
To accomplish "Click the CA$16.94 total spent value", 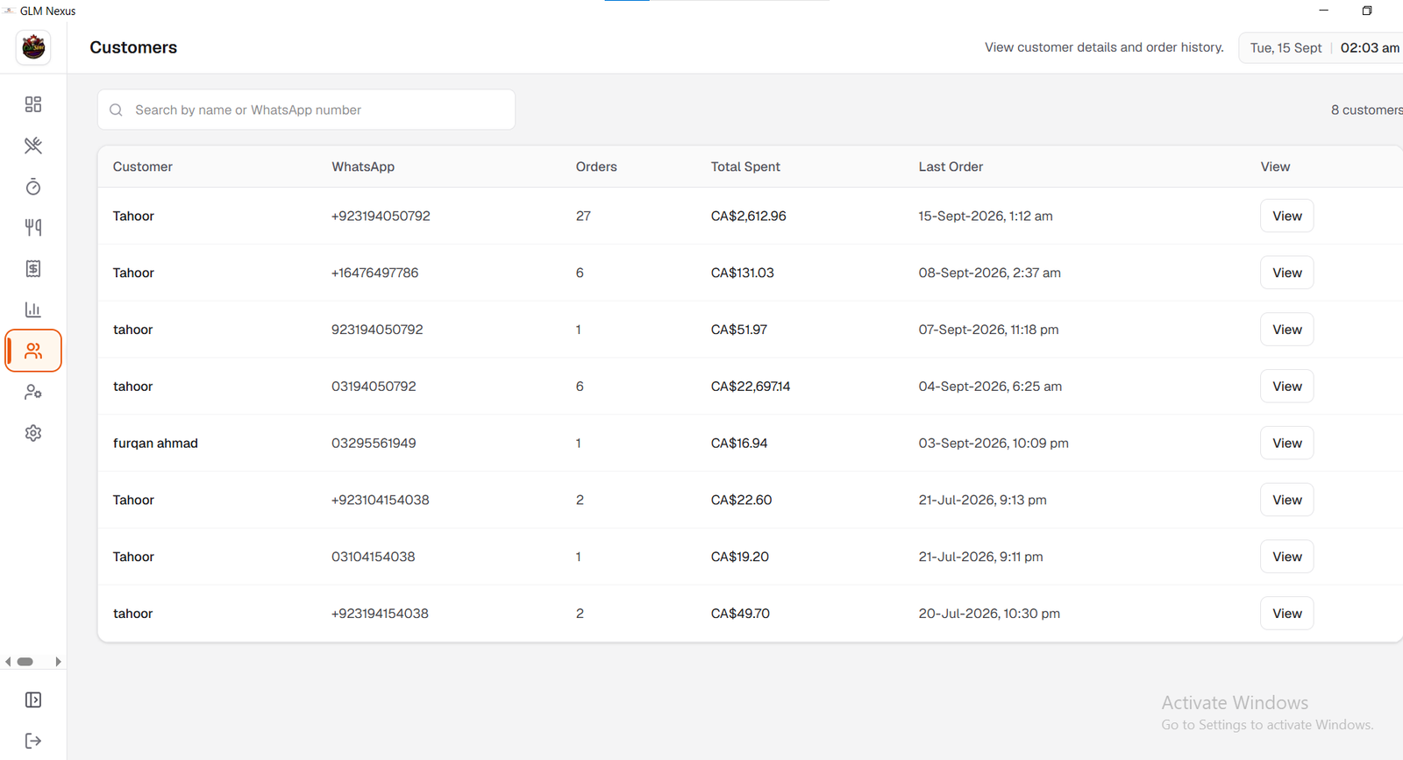I will (738, 444).
